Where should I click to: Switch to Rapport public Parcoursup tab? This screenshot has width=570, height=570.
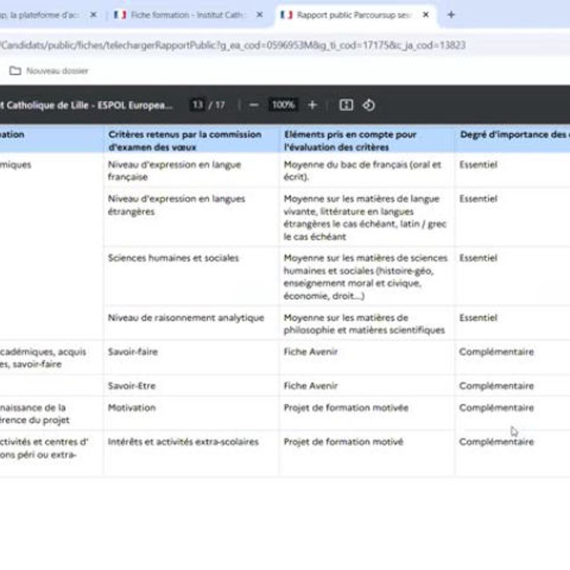pyautogui.click(x=355, y=15)
